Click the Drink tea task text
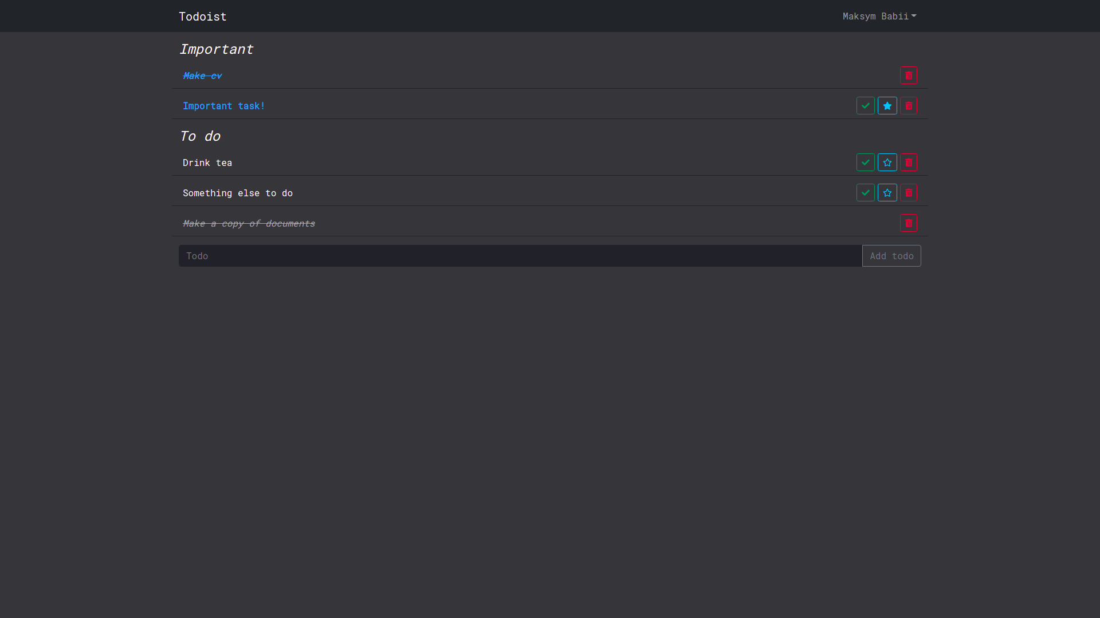Viewport: 1100px width, 618px height. click(x=207, y=163)
